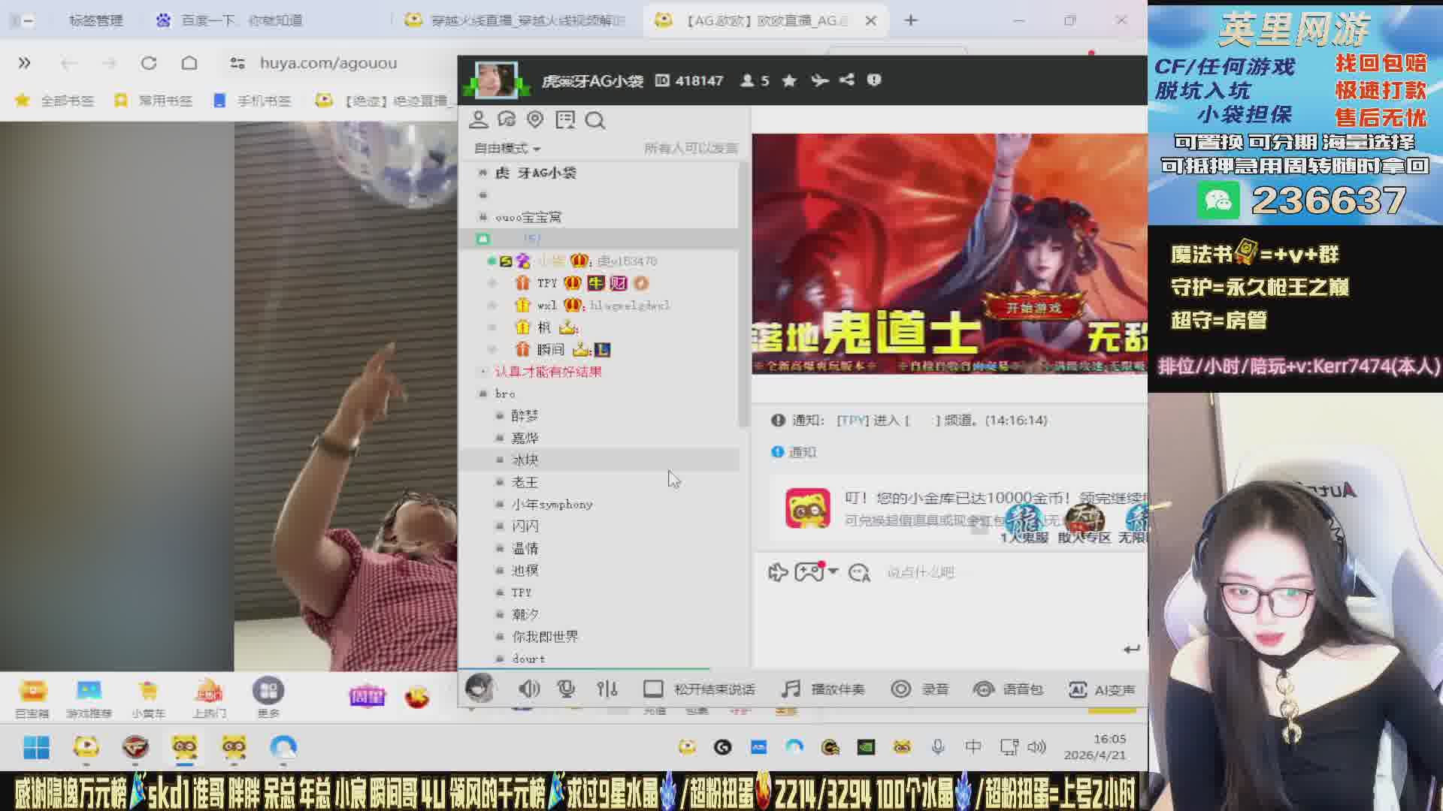Expand the game controller dropdown arrow
1443x811 pixels.
click(x=833, y=572)
